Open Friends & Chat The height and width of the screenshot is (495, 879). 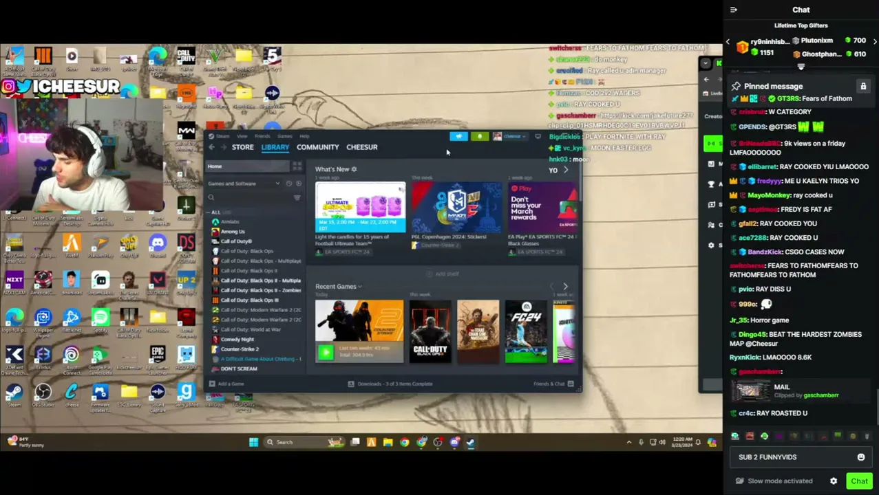(553, 384)
